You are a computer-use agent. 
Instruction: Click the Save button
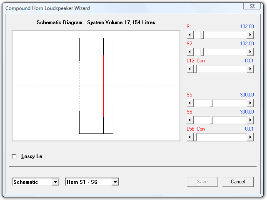(202, 182)
